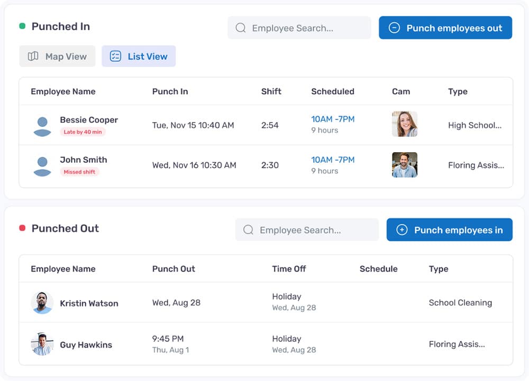Focus the Punched In Employee Search field
Screen dimensions: 529x381
(299, 27)
